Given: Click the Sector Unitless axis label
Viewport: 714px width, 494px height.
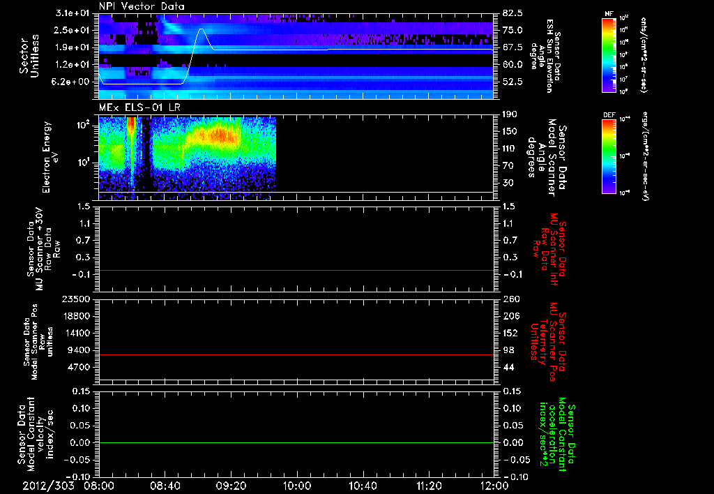Looking at the screenshot, I should [x=29, y=56].
